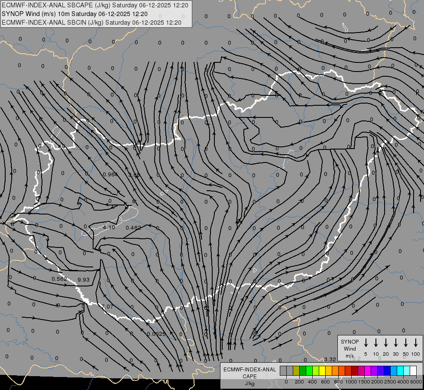Click the 0.562 value on the map
The image size is (424, 390).
[x=59, y=279]
